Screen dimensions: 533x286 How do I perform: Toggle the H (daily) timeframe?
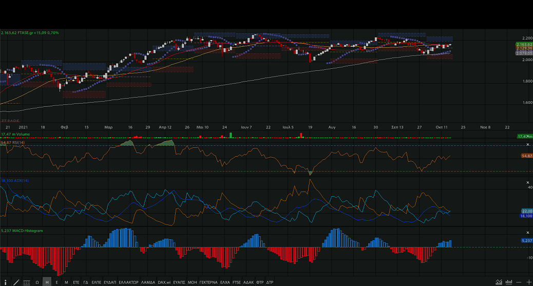point(47,282)
